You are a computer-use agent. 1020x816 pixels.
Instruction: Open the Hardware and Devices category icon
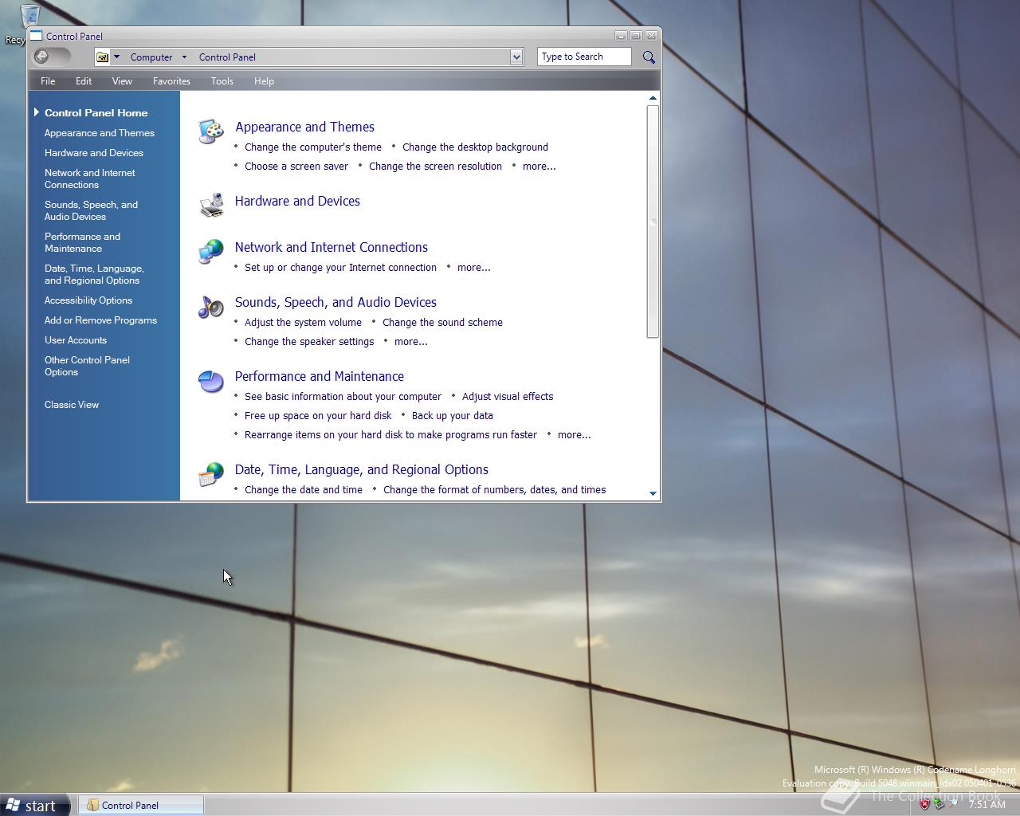point(210,206)
